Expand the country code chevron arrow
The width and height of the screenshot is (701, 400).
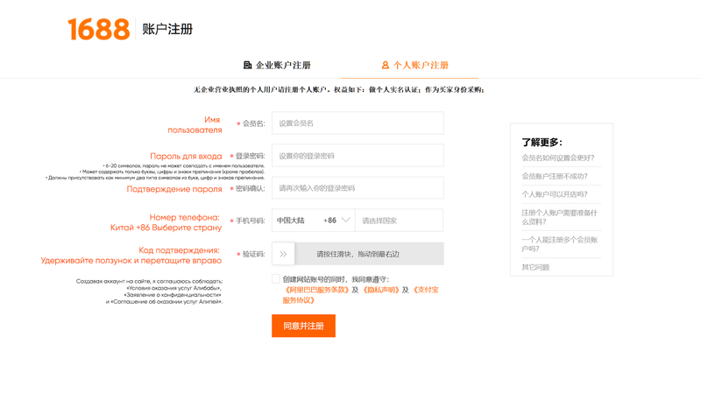pyautogui.click(x=345, y=221)
